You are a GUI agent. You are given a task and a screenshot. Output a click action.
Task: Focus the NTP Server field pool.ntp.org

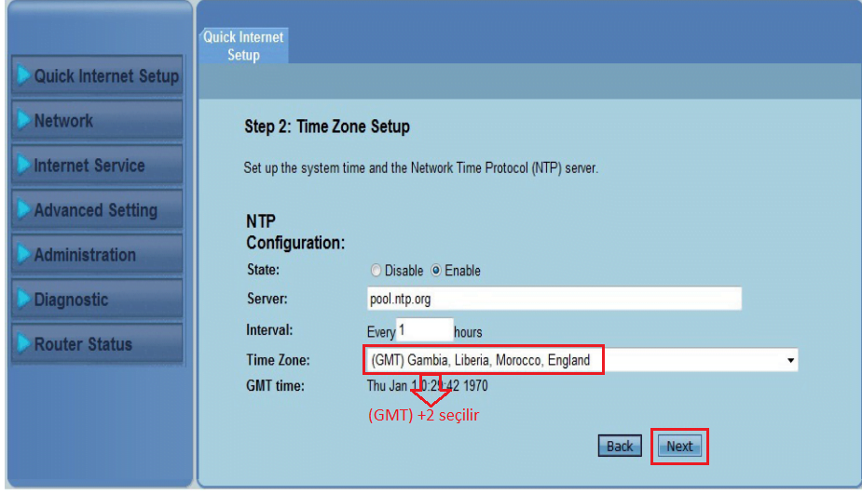[x=554, y=299]
